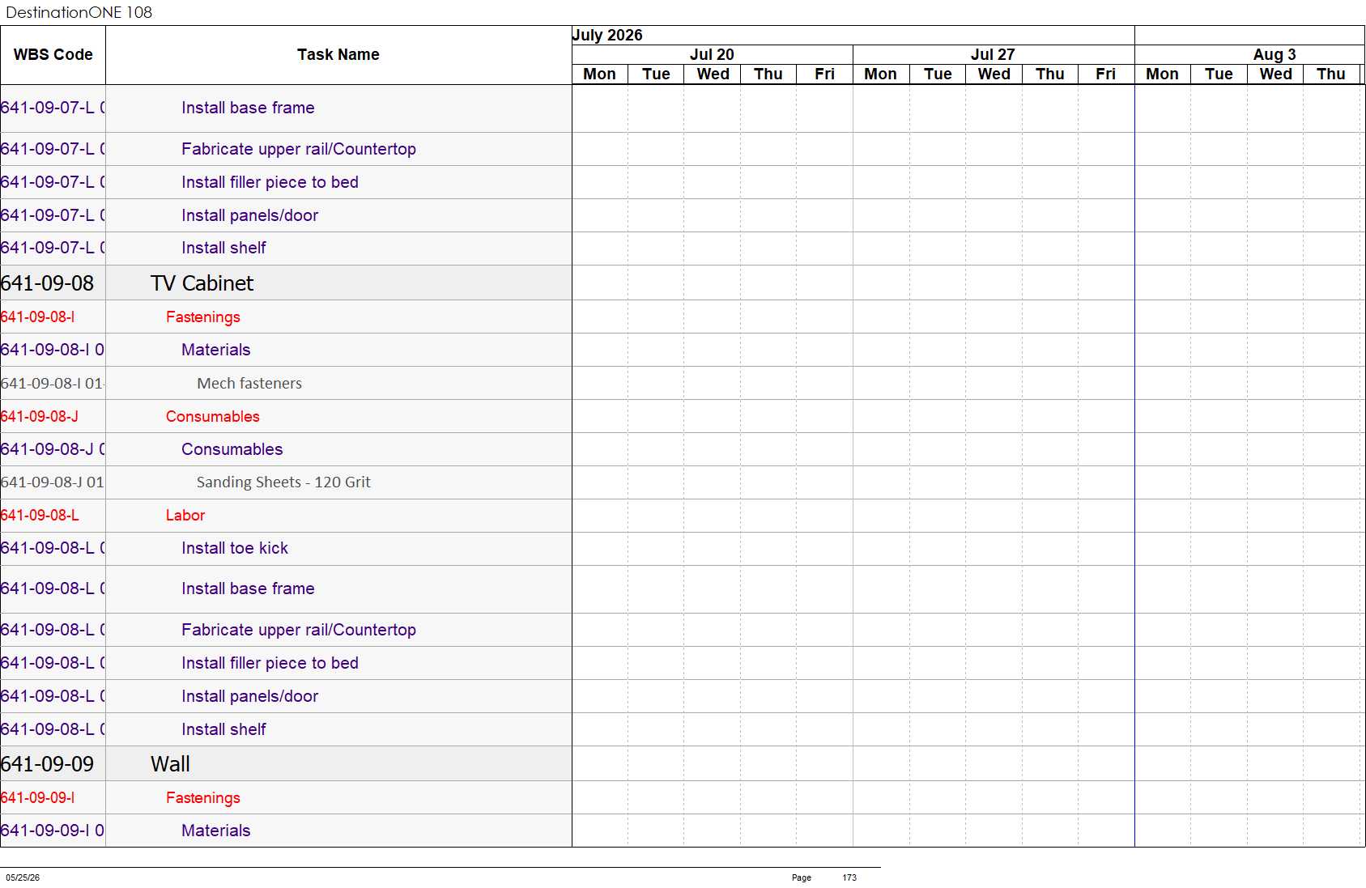This screenshot has width=1366, height=888.
Task: Select Fastenings group under Wall
Action: 203,798
